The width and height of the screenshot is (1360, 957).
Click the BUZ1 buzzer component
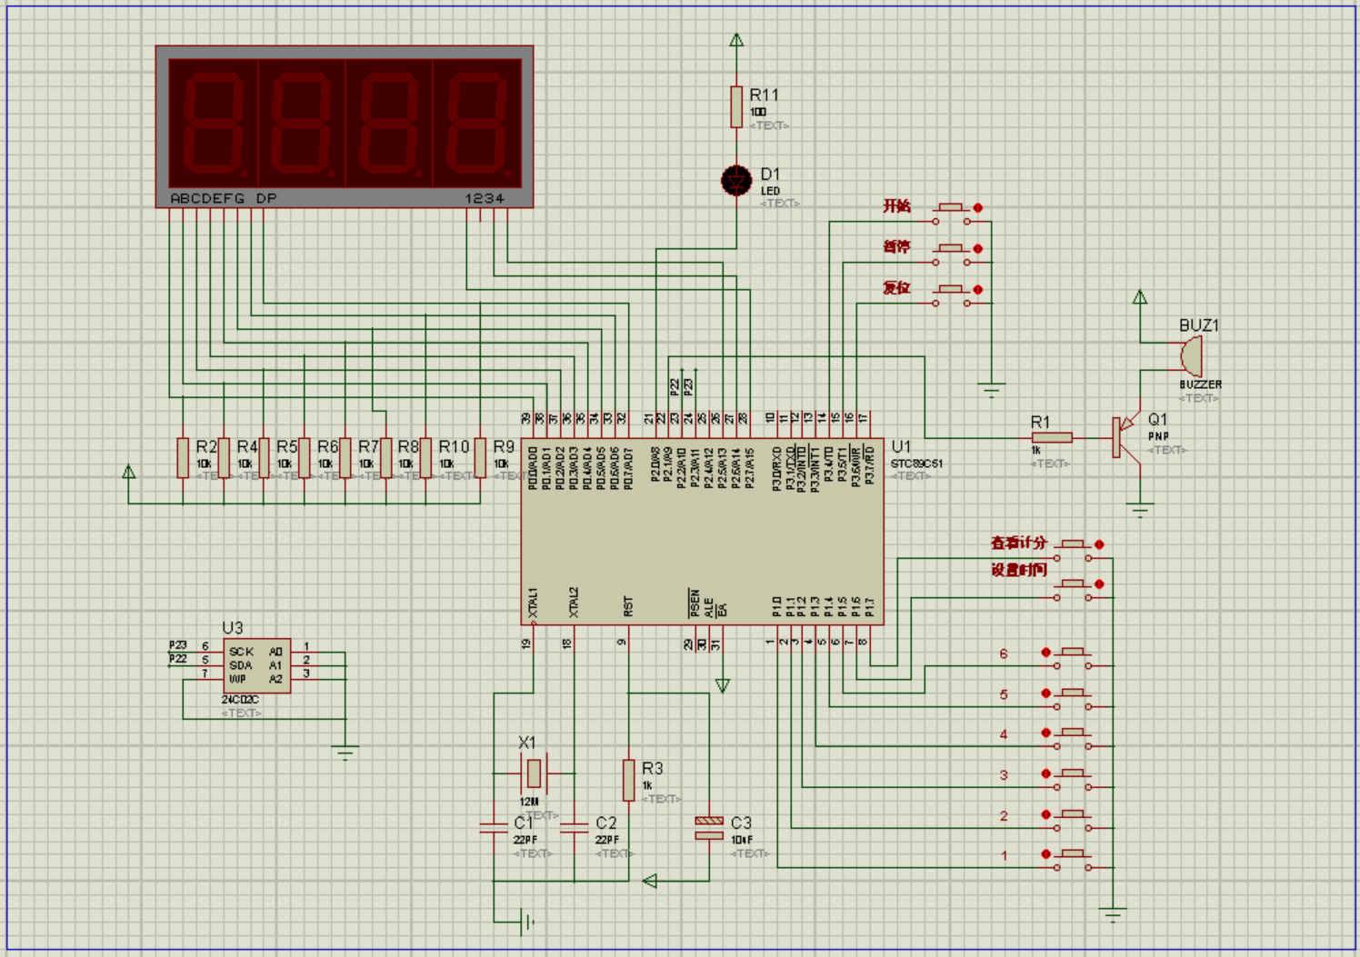click(x=1191, y=356)
